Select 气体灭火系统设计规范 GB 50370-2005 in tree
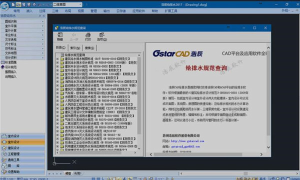300x180 pixels. point(96,119)
